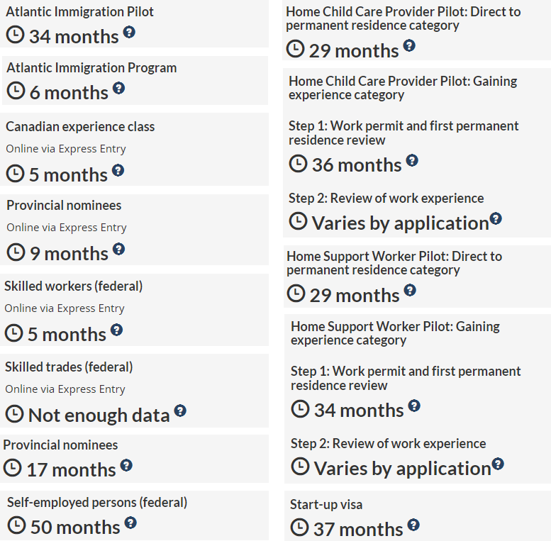Click clock icon beside Start-up visa 37 months
551x541 pixels.
[301, 528]
